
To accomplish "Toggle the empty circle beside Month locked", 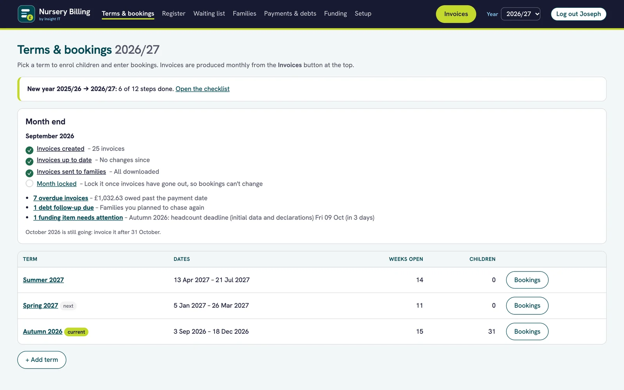I will (29, 183).
